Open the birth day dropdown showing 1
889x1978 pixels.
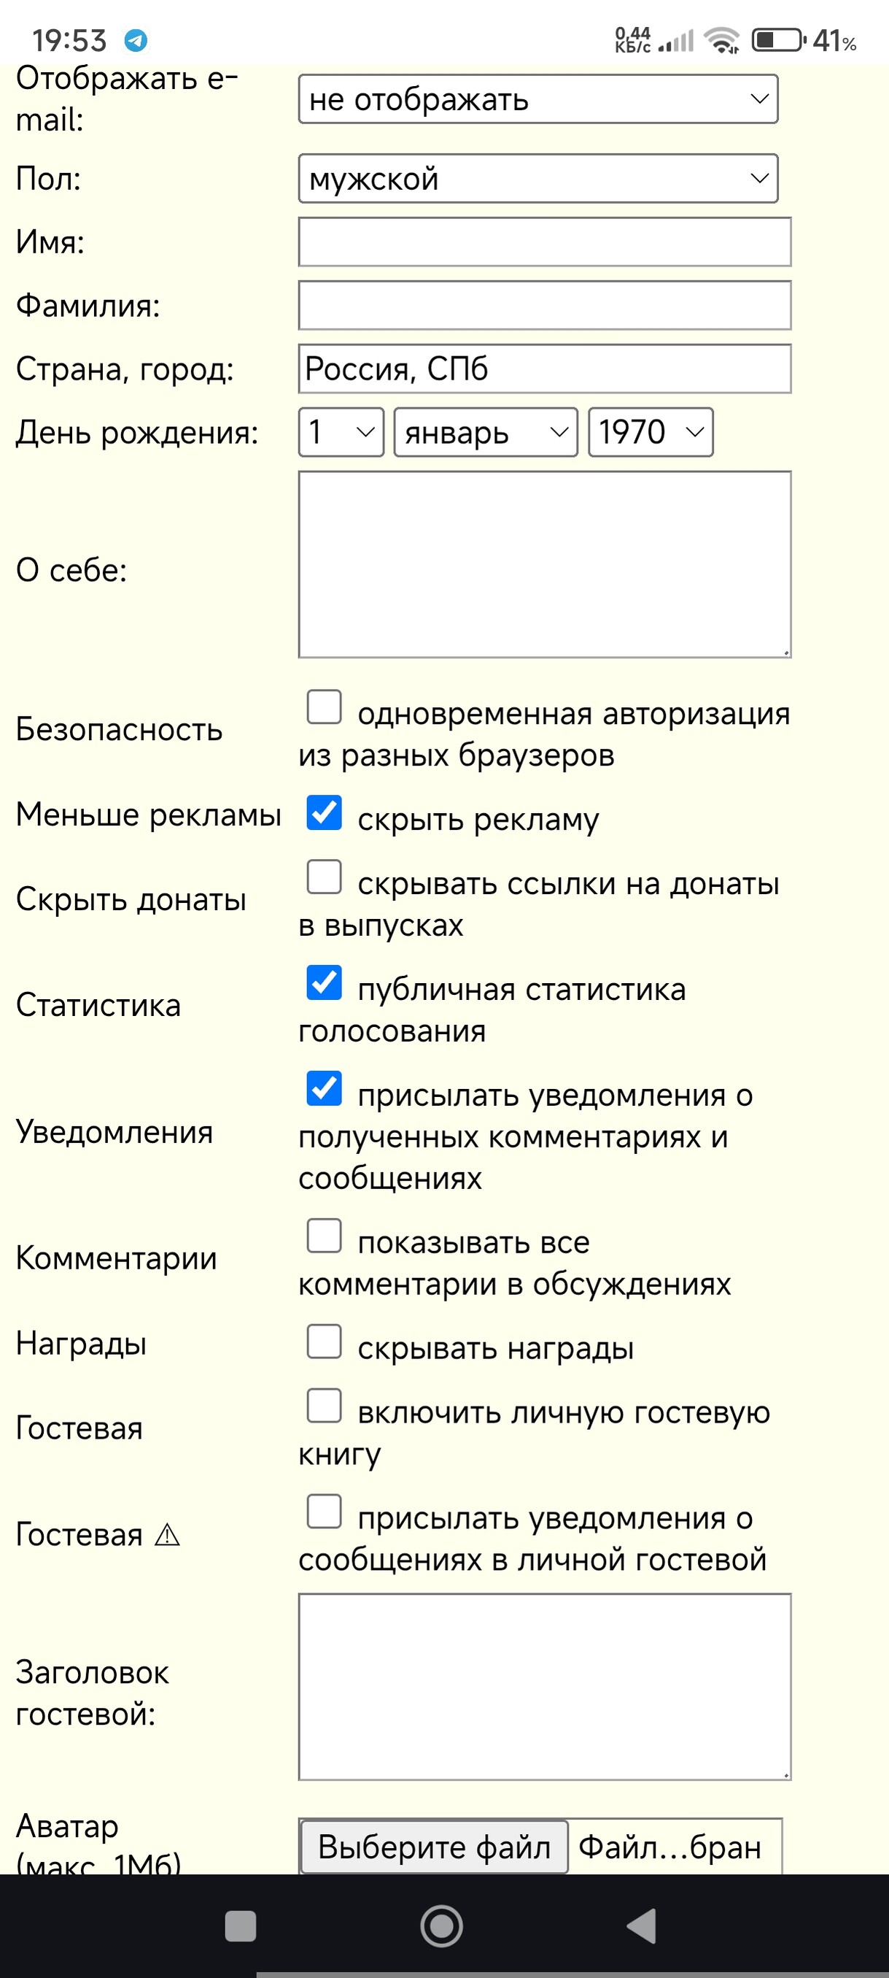click(x=341, y=432)
